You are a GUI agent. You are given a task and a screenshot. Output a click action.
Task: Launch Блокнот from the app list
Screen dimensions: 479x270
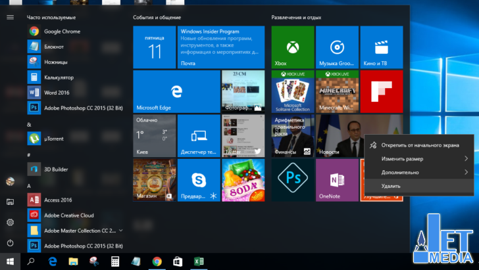tap(75, 47)
